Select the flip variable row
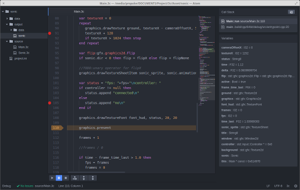300x190 pixels. pyautogui.click(x=258, y=76)
